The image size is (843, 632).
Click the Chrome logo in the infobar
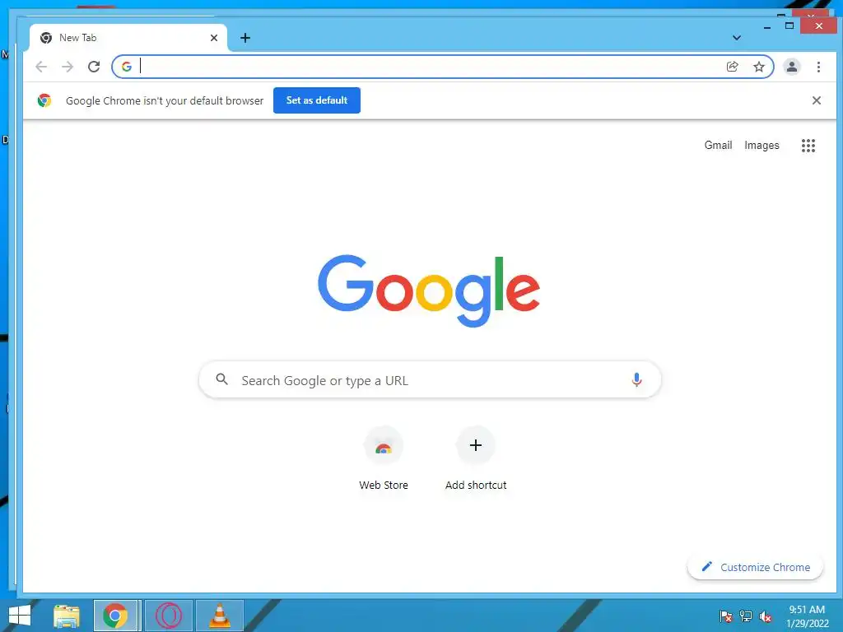(x=44, y=100)
